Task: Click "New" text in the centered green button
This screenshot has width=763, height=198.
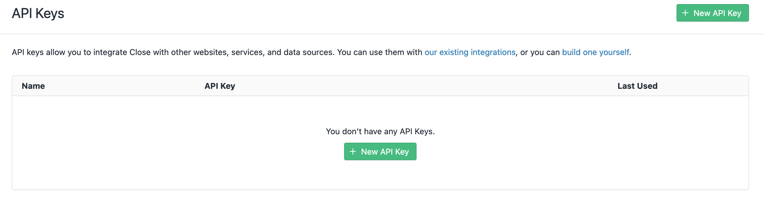Action: [369, 152]
